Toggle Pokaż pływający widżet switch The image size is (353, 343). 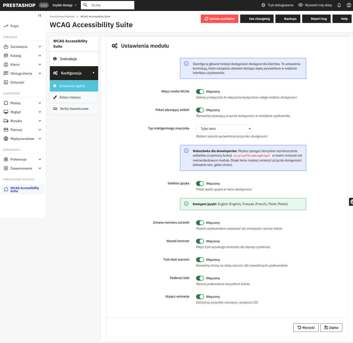pyautogui.click(x=200, y=110)
